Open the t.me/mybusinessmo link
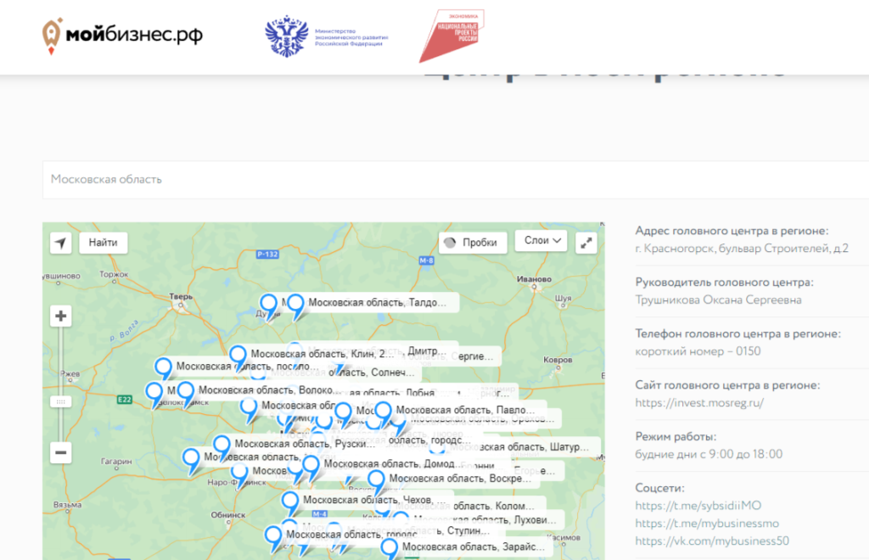The image size is (869, 560). click(x=707, y=524)
